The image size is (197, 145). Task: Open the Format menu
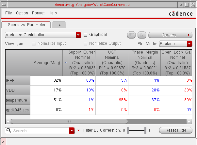coord(38,13)
